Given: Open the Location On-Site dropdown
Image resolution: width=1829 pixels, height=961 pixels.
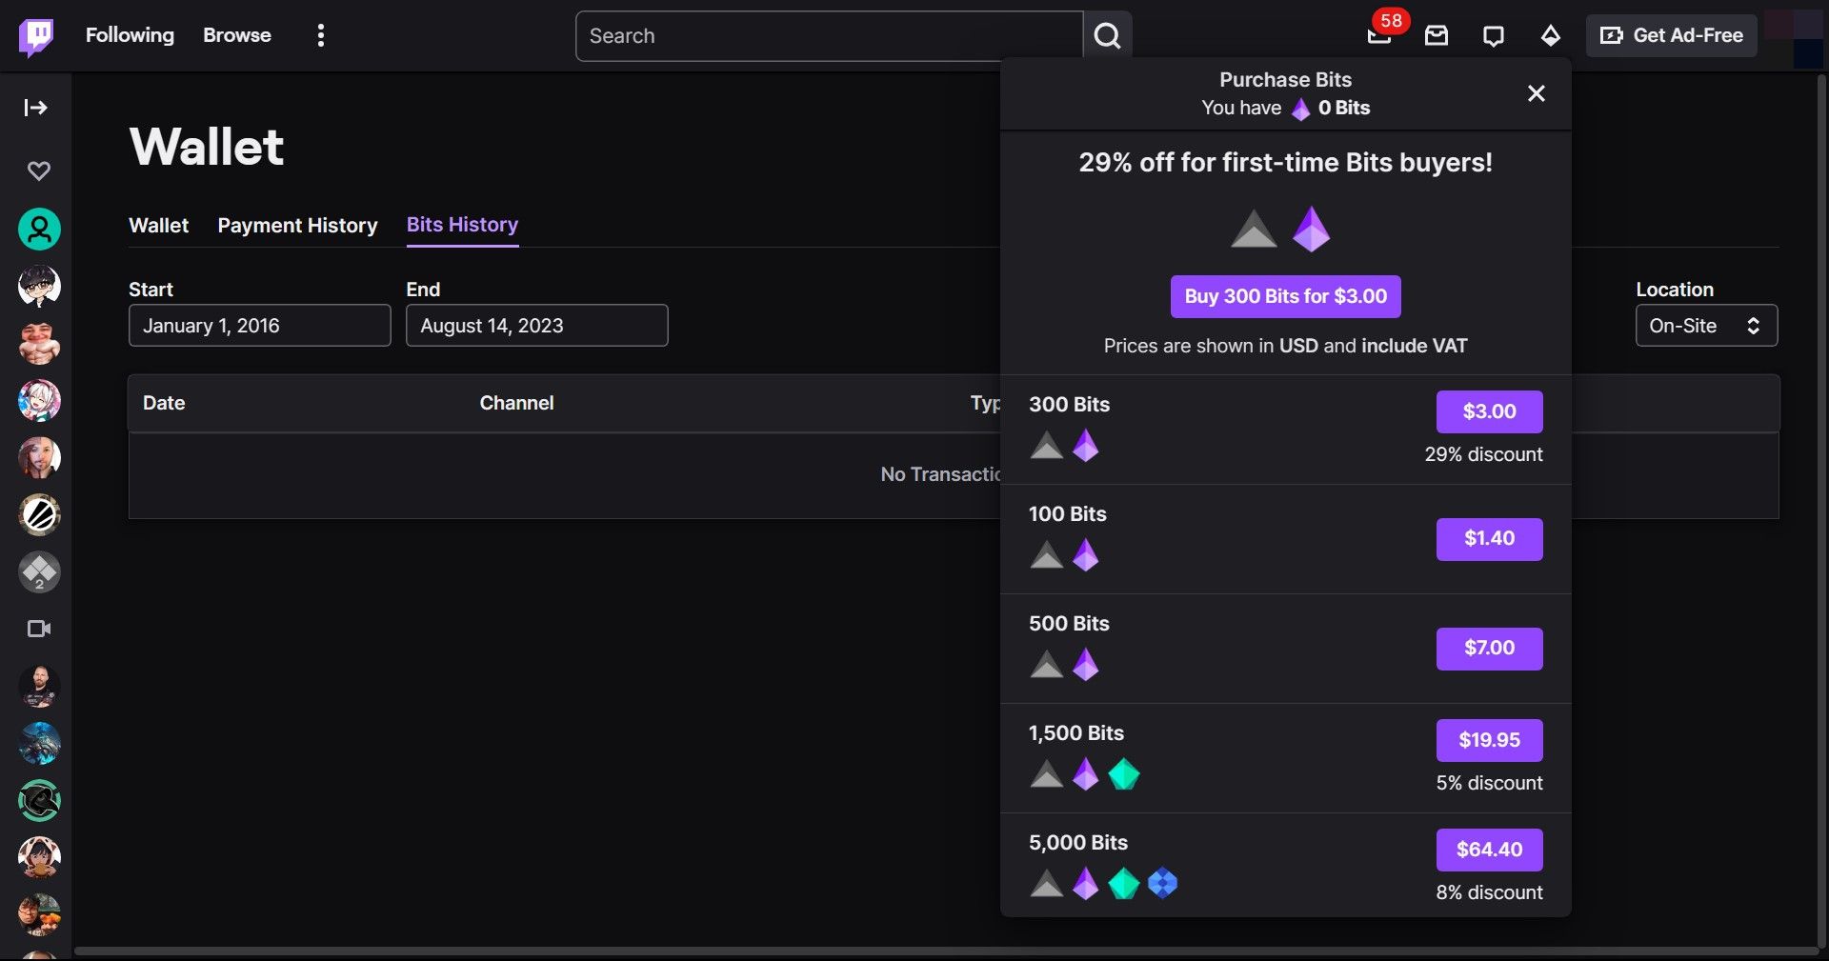Looking at the screenshot, I should 1705,326.
